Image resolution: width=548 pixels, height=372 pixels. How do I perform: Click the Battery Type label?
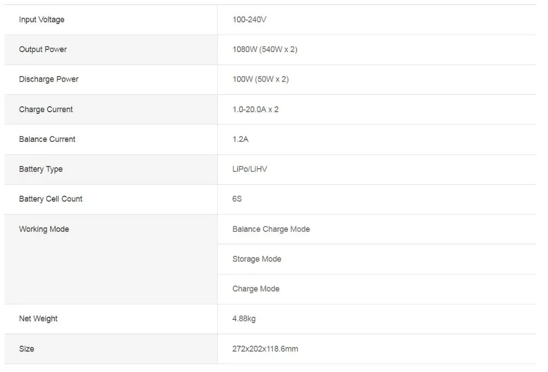pos(41,169)
